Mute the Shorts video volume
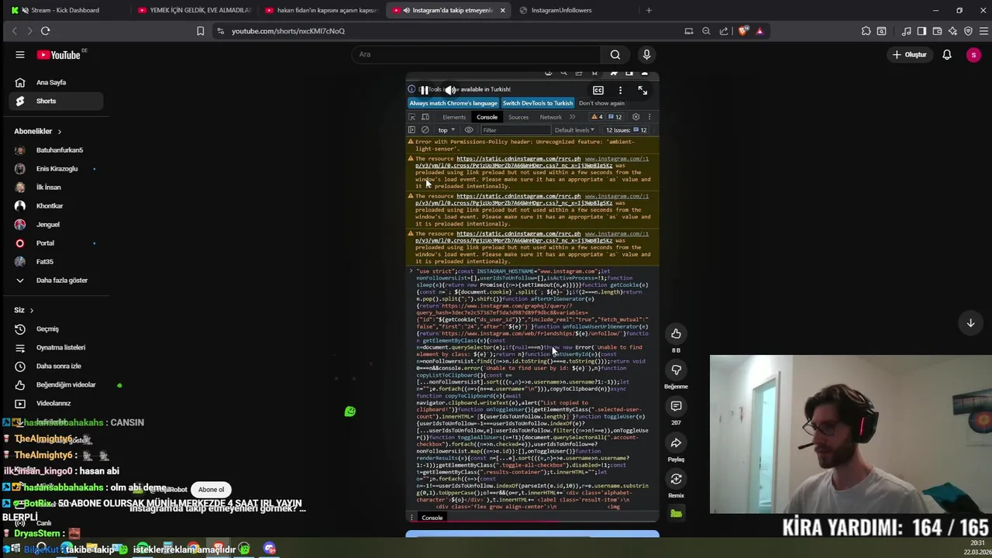 click(x=450, y=90)
